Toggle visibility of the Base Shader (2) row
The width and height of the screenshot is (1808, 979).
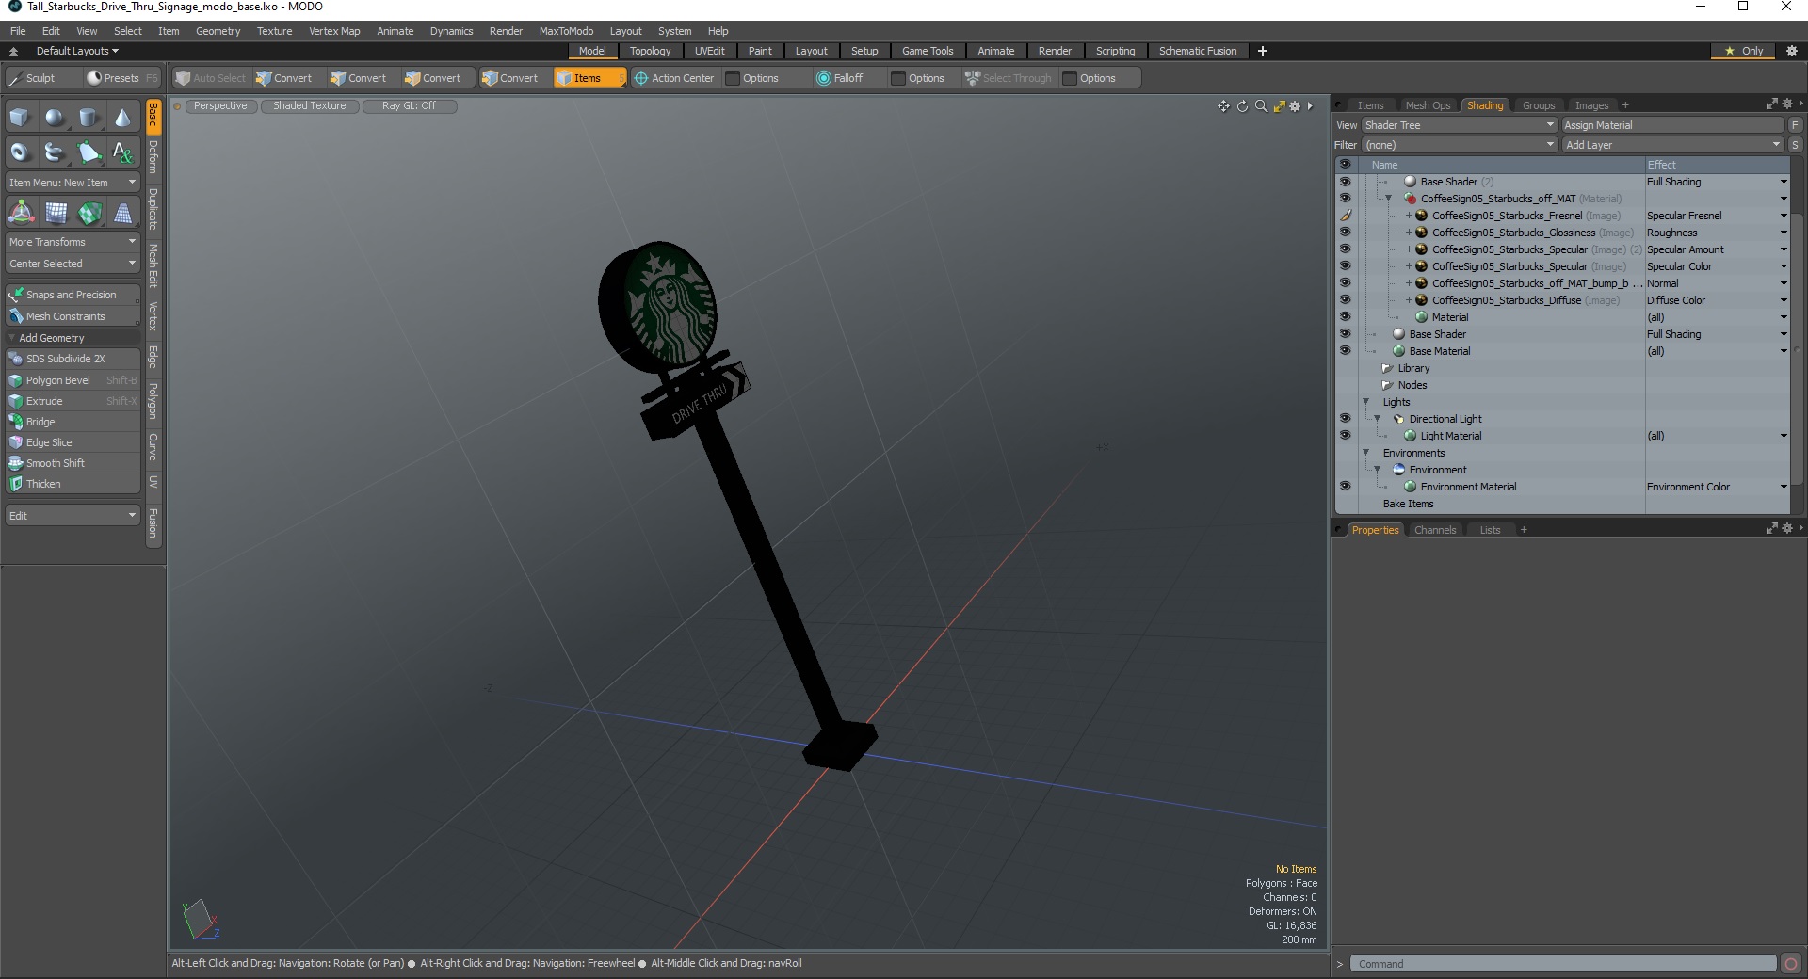point(1345,182)
